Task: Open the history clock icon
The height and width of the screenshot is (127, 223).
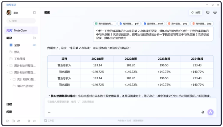Action: [208, 12]
